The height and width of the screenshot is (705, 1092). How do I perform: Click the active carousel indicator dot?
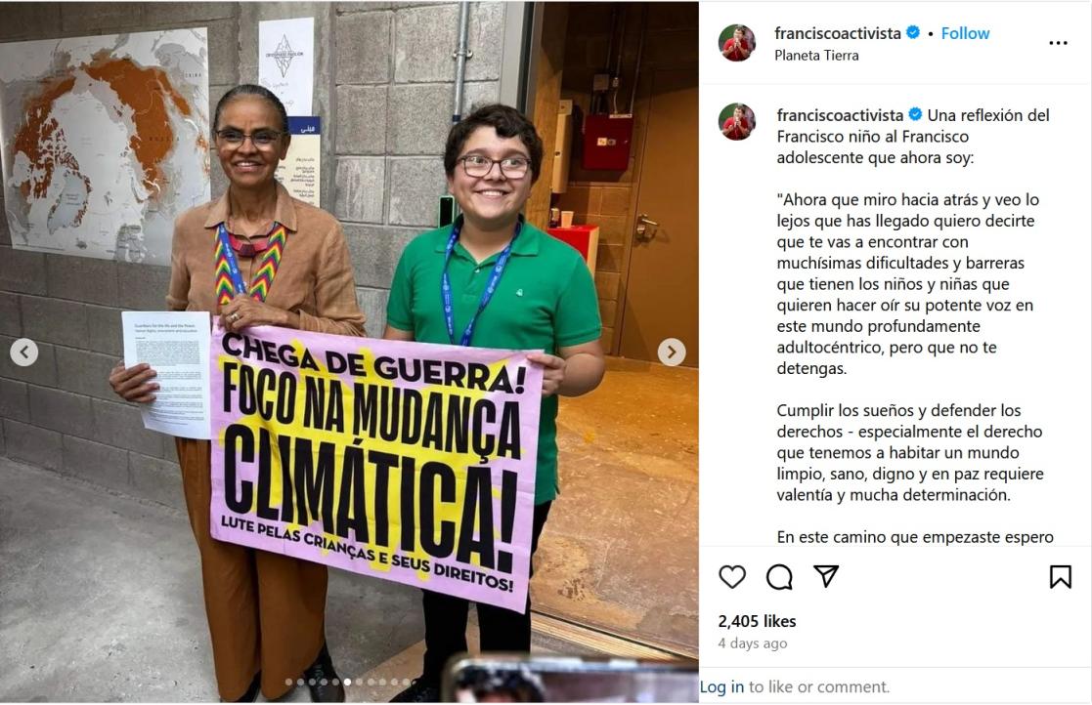coord(347,683)
